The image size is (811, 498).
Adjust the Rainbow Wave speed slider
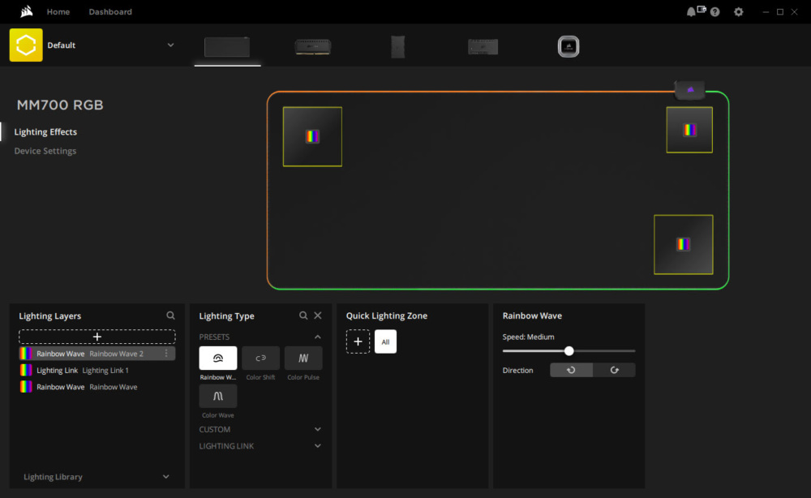pyautogui.click(x=569, y=350)
